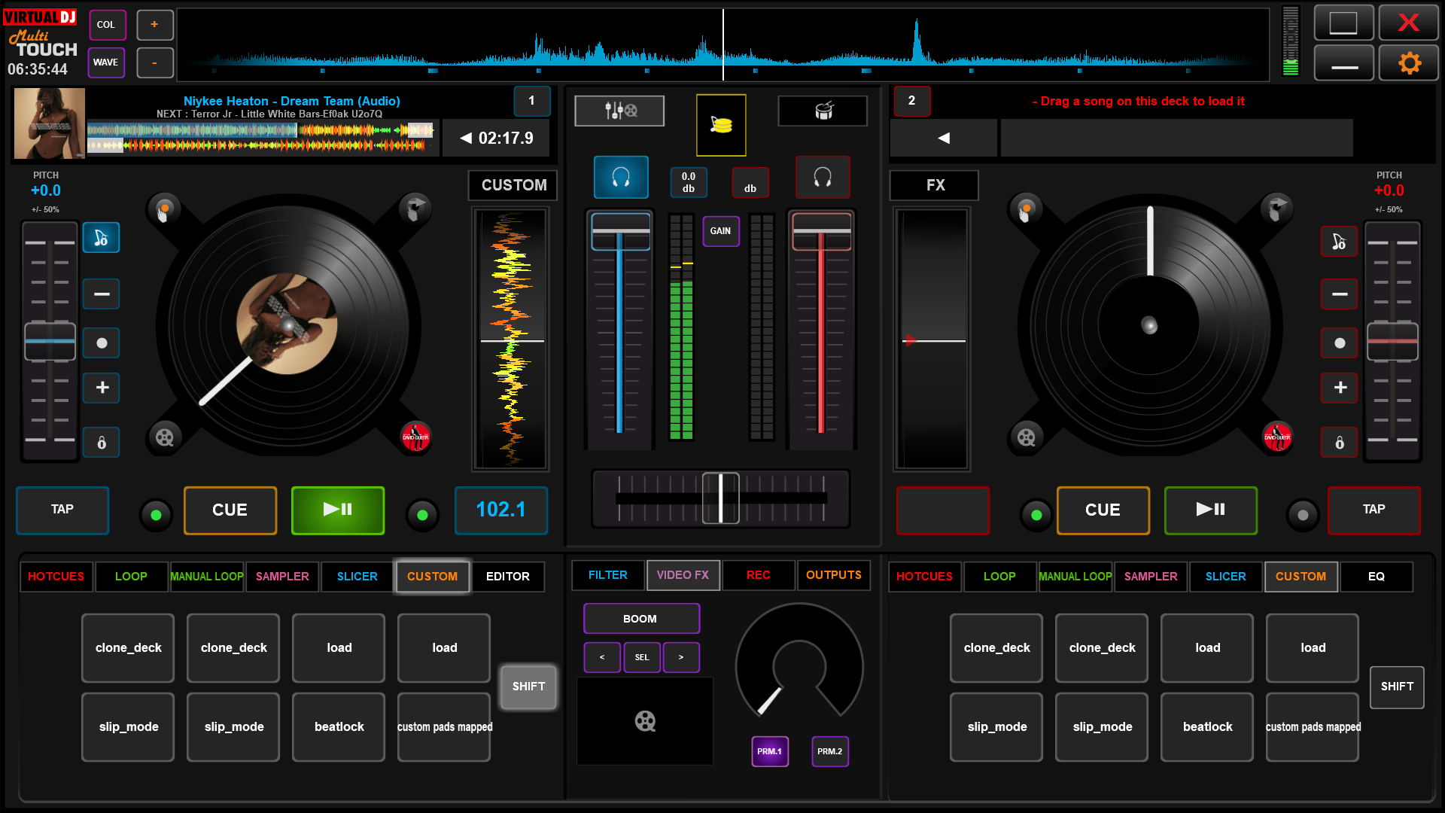
Task: Zoom in waveform with plus button
Action: coord(155,25)
